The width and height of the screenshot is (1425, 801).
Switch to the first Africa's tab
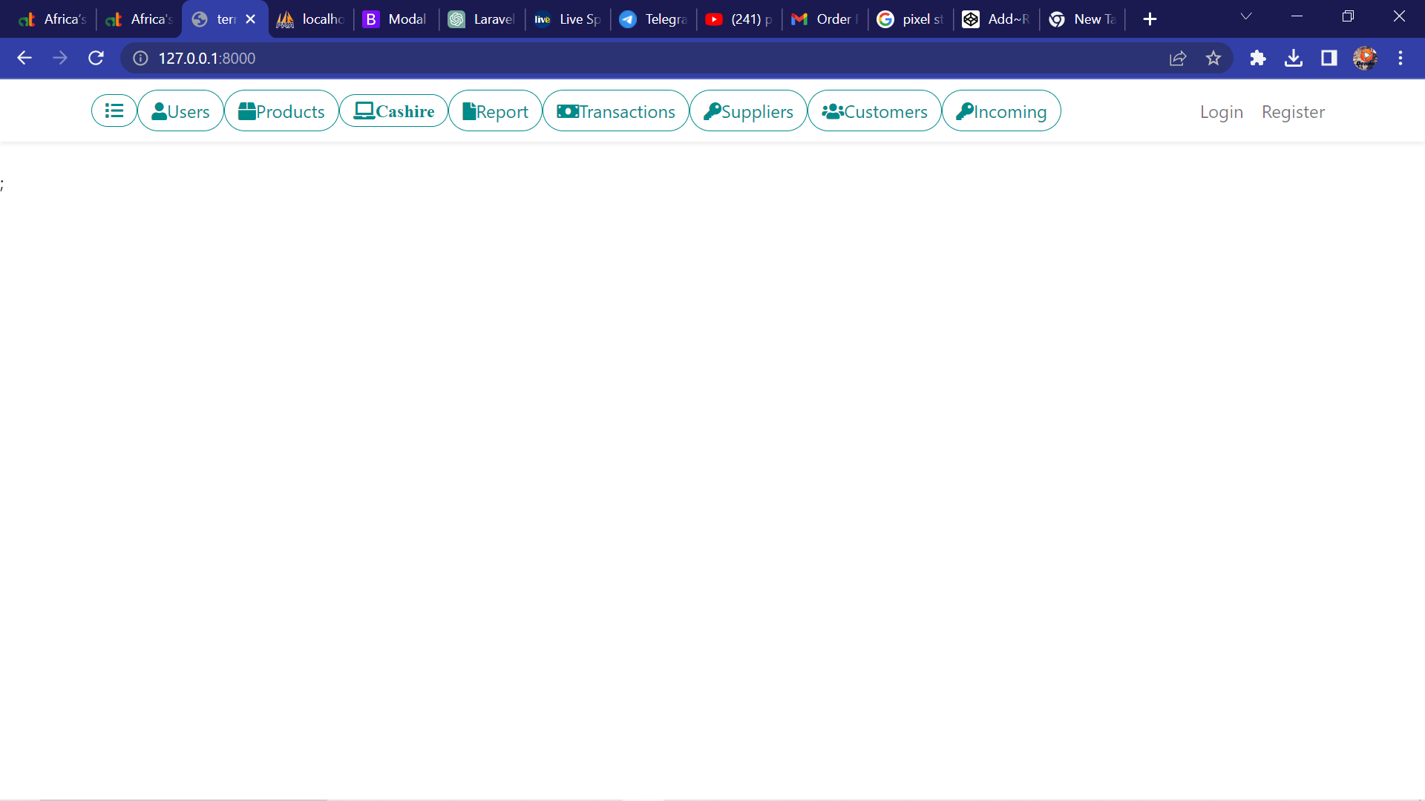[53, 19]
